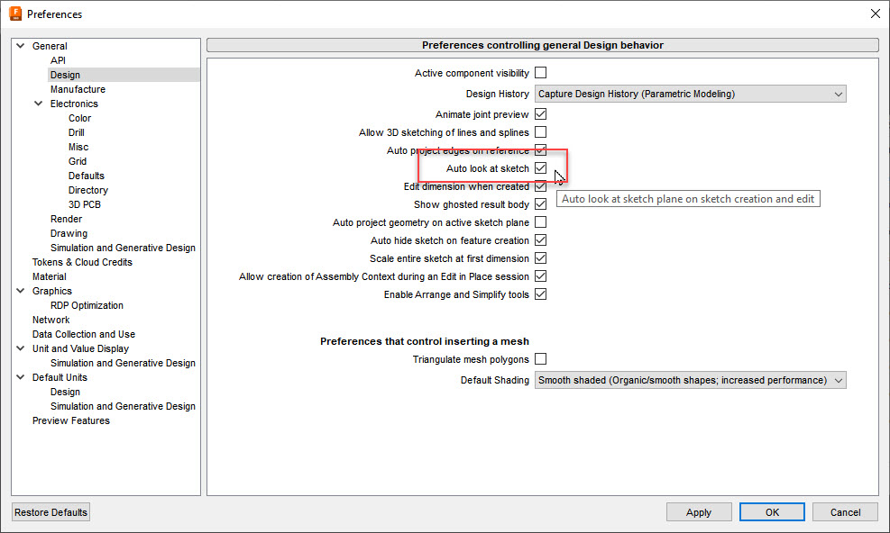Open Defaults under Electronics
Screen dimensions: 890x533
pyautogui.click(x=87, y=176)
